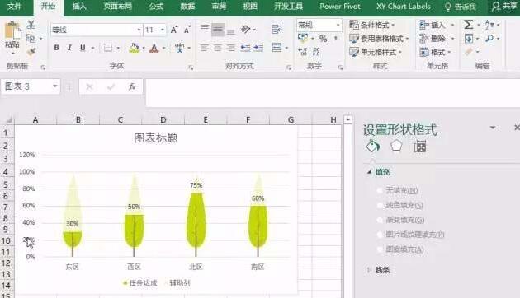Viewport: 520px width, 298px height.
Task: Align text right
Action: click(x=230, y=48)
